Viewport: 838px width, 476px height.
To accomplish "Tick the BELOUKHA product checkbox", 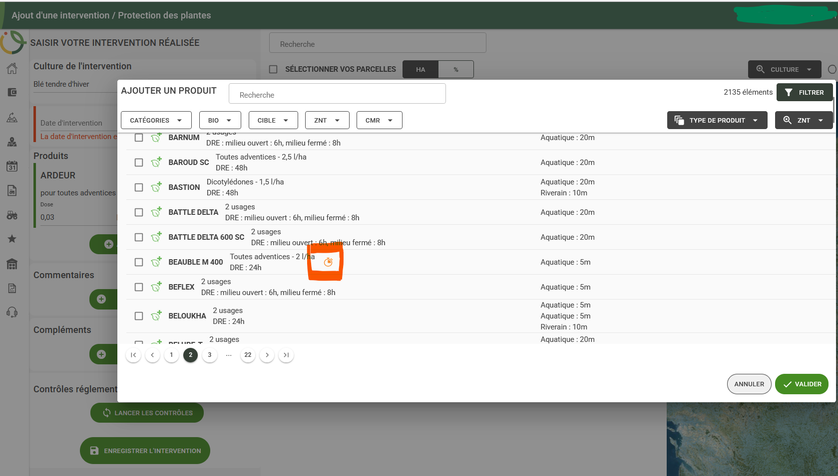I will (139, 316).
